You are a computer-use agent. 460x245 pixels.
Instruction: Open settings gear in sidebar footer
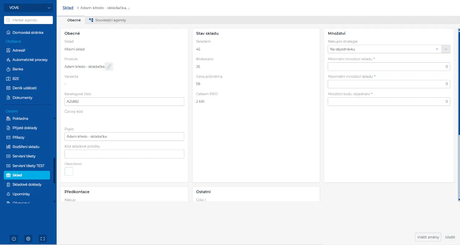point(28,239)
